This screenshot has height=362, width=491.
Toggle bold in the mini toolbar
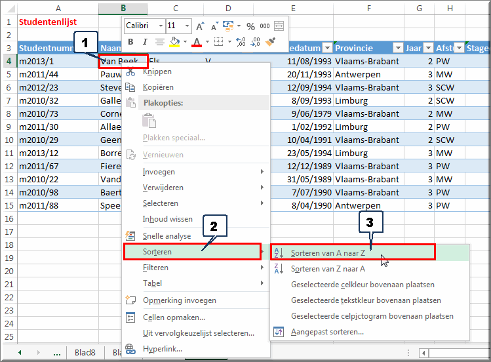click(130, 42)
